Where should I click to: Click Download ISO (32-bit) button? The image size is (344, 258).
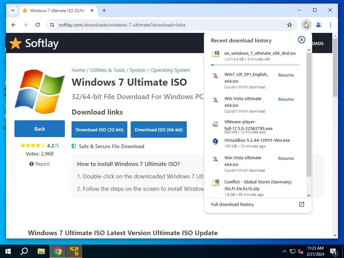[99, 129]
